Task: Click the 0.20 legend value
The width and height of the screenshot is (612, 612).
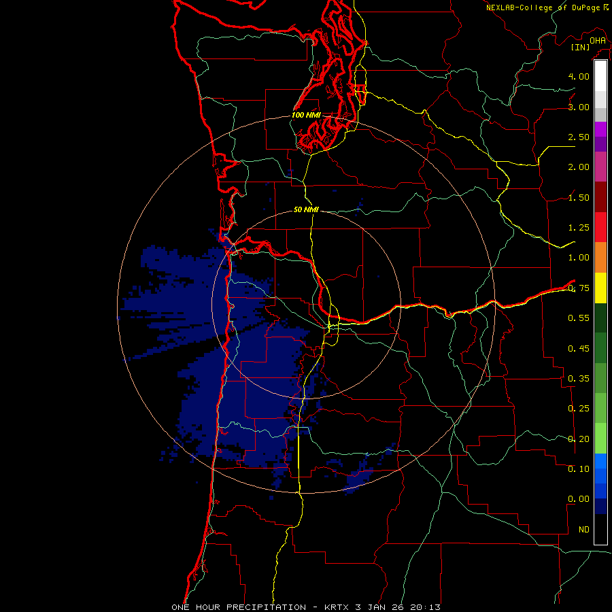Action: coord(579,439)
